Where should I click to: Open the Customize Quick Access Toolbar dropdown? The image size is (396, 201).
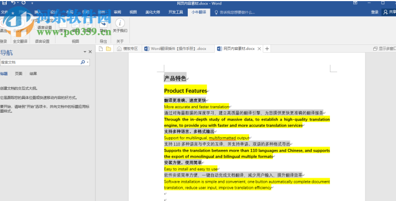pyautogui.click(x=32, y=3)
